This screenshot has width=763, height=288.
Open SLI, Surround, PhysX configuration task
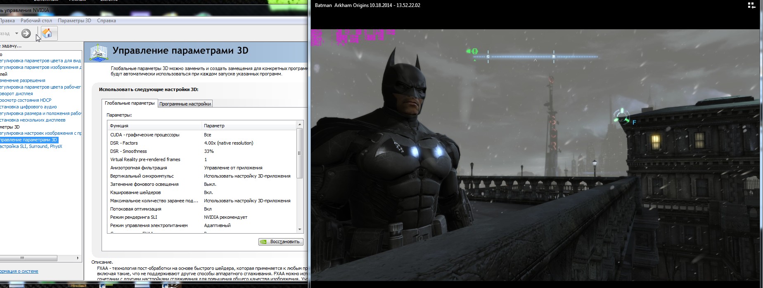click(31, 146)
